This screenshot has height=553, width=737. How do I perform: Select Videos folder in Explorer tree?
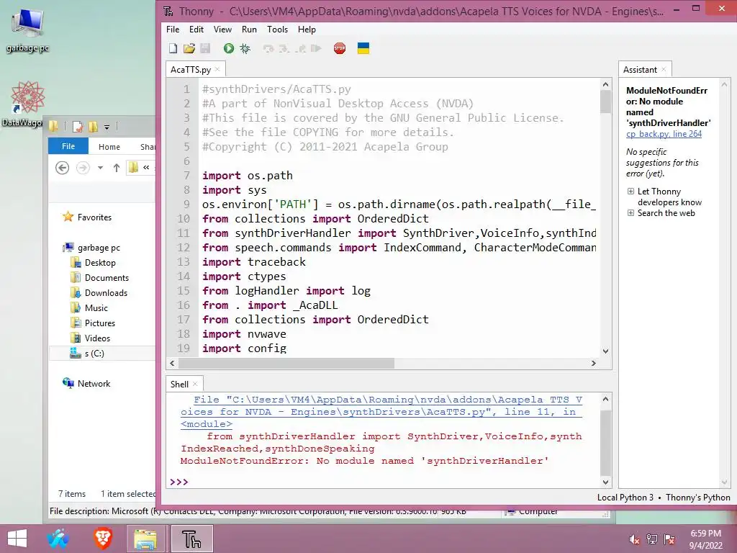coord(90,338)
